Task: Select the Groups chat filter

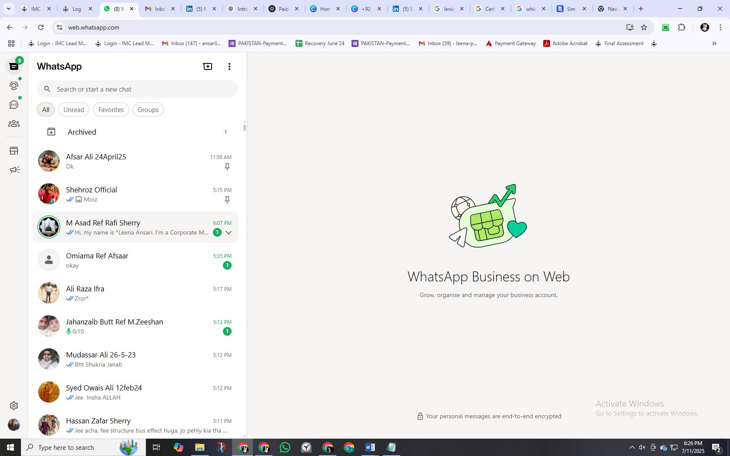Action: [x=148, y=110]
